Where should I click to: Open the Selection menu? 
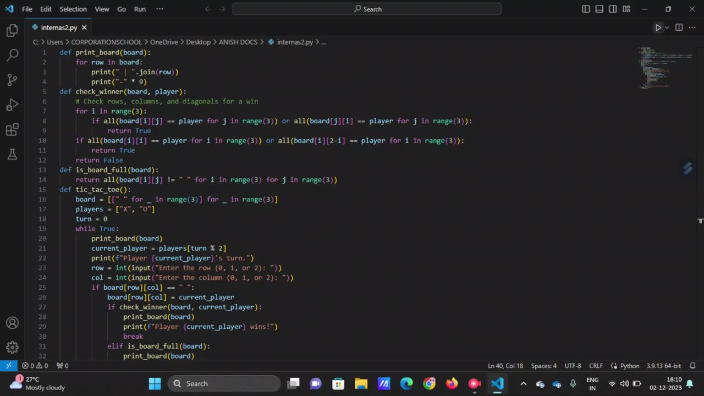[73, 9]
